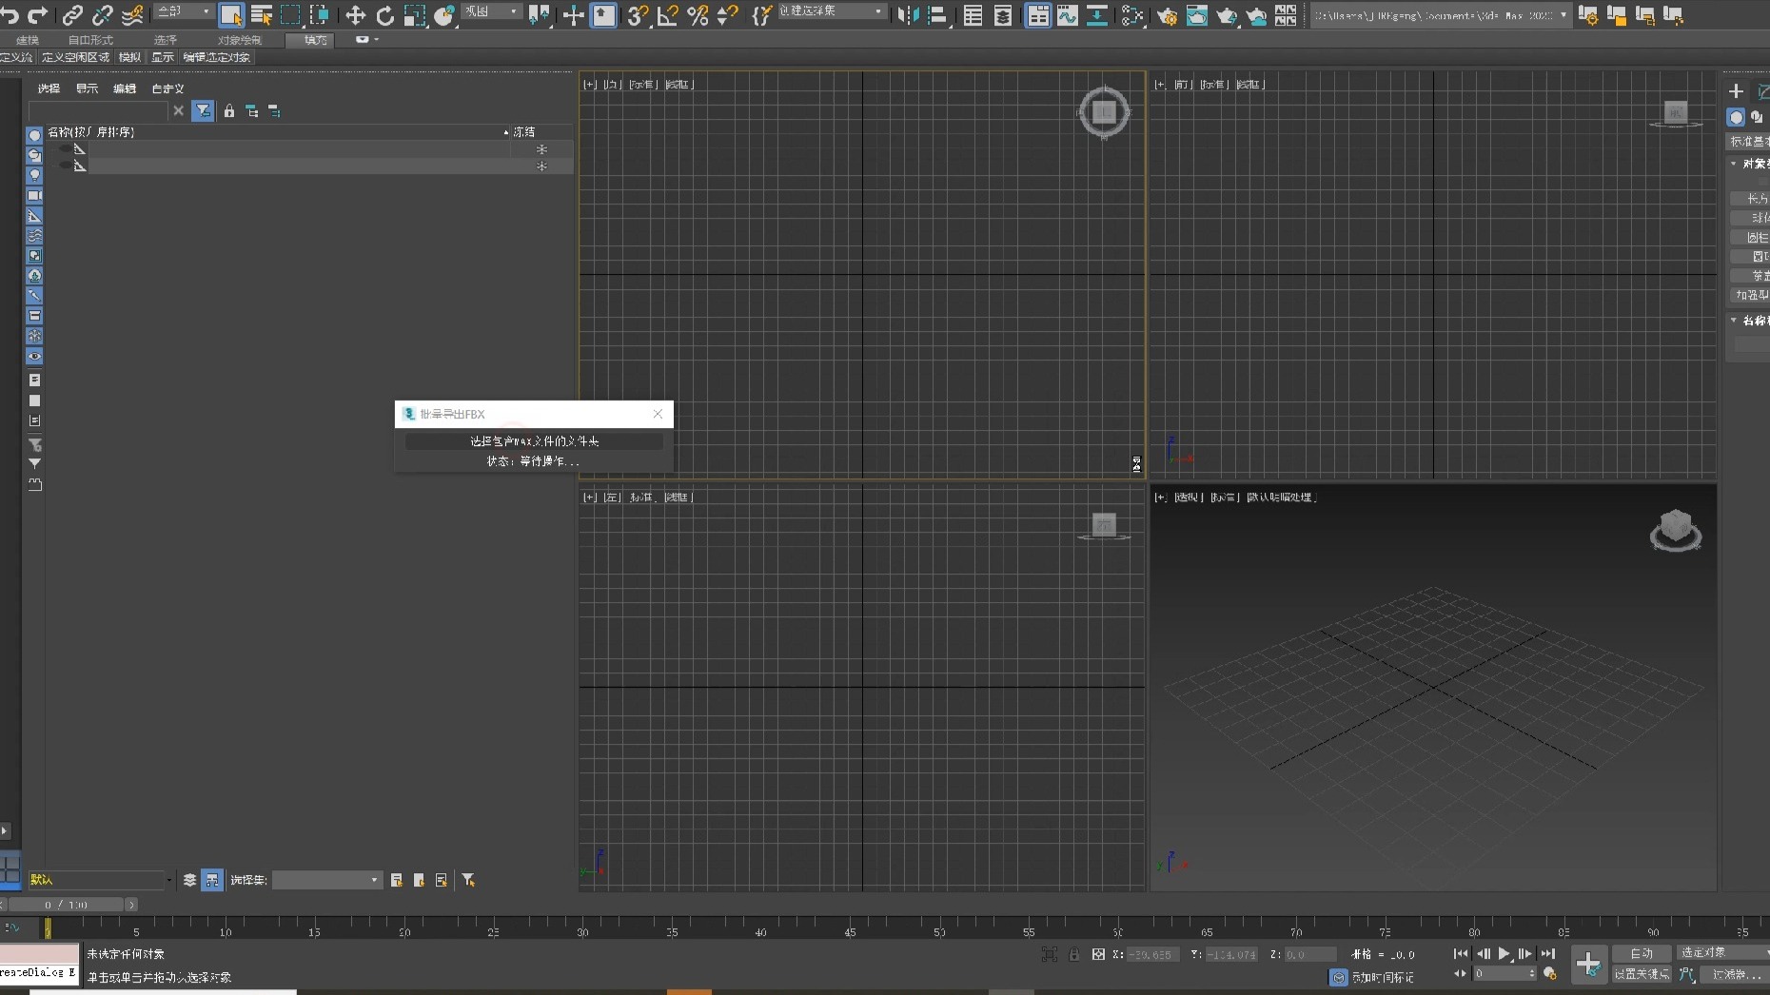Open the Select by Name dialog

tap(263, 15)
